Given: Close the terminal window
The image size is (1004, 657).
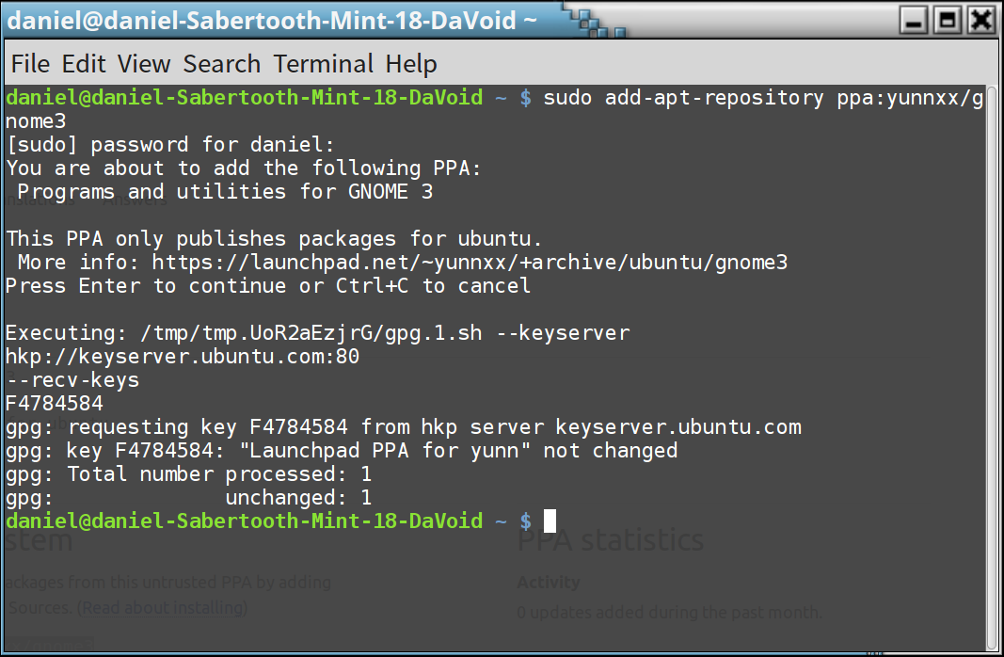Looking at the screenshot, I should tap(981, 21).
